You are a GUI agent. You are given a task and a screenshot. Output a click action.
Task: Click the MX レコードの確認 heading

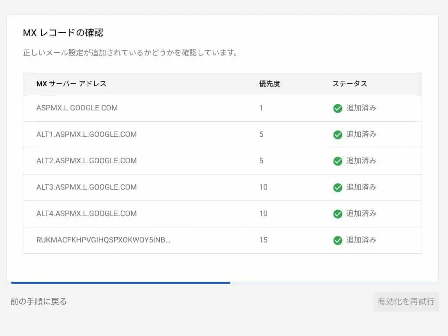(63, 32)
